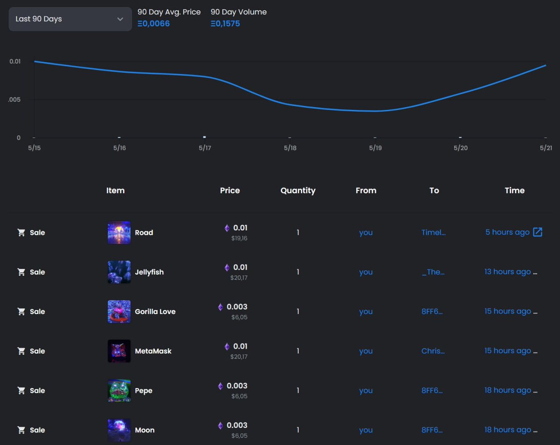Click 'you' seller link in Road row
The width and height of the screenshot is (560, 445).
(x=366, y=233)
